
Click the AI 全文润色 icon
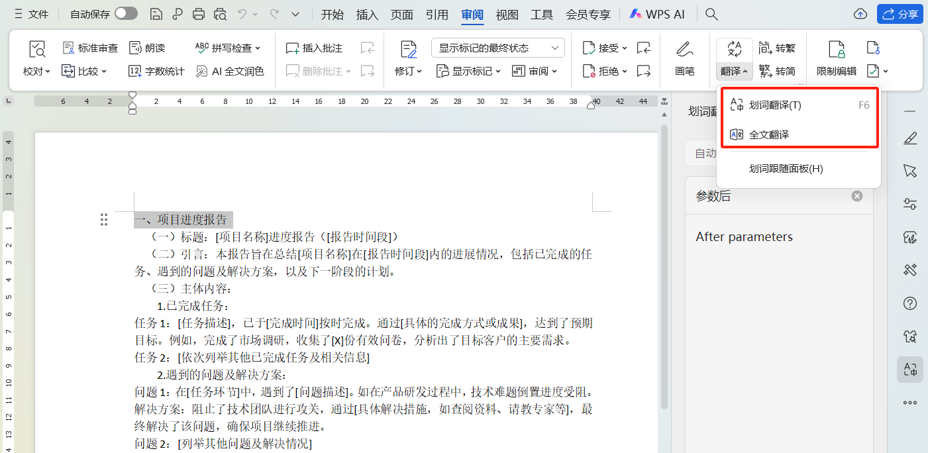(202, 71)
